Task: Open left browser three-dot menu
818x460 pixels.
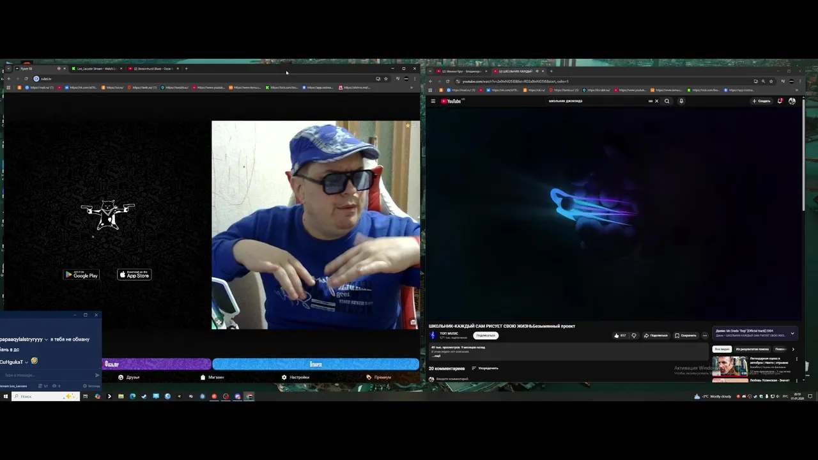Action: [415, 79]
